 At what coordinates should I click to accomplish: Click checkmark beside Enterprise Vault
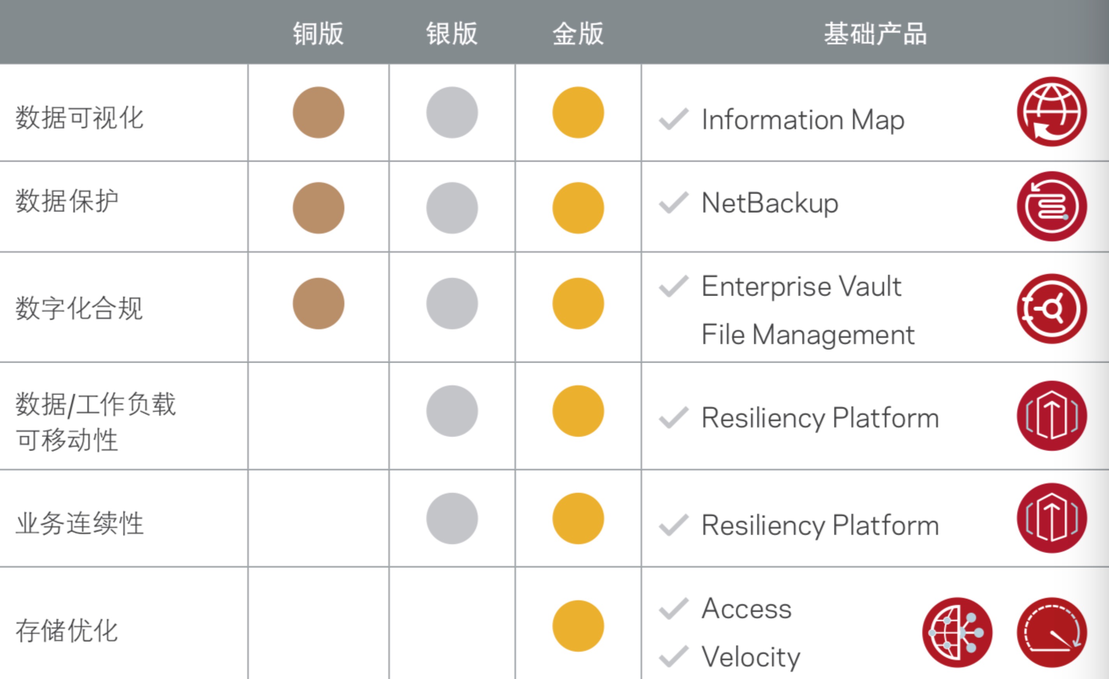click(673, 286)
